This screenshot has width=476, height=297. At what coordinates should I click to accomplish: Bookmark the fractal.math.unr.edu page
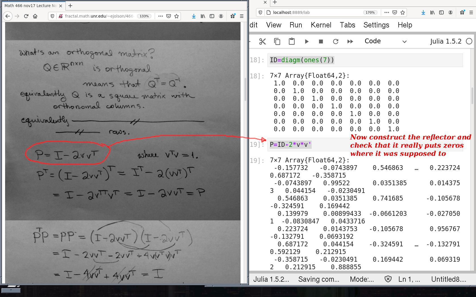click(177, 16)
